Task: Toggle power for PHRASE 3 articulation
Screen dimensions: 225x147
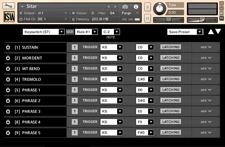Action: [x=8, y=111]
